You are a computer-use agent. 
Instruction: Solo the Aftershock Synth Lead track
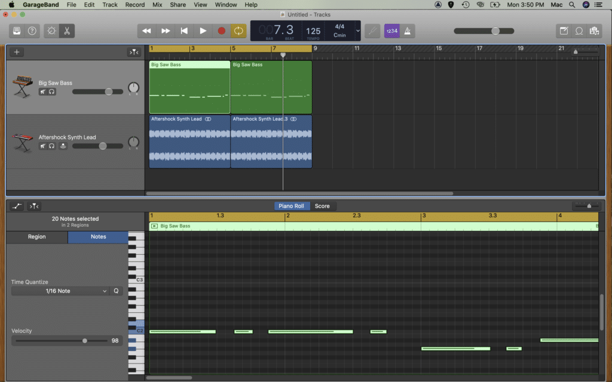point(51,146)
